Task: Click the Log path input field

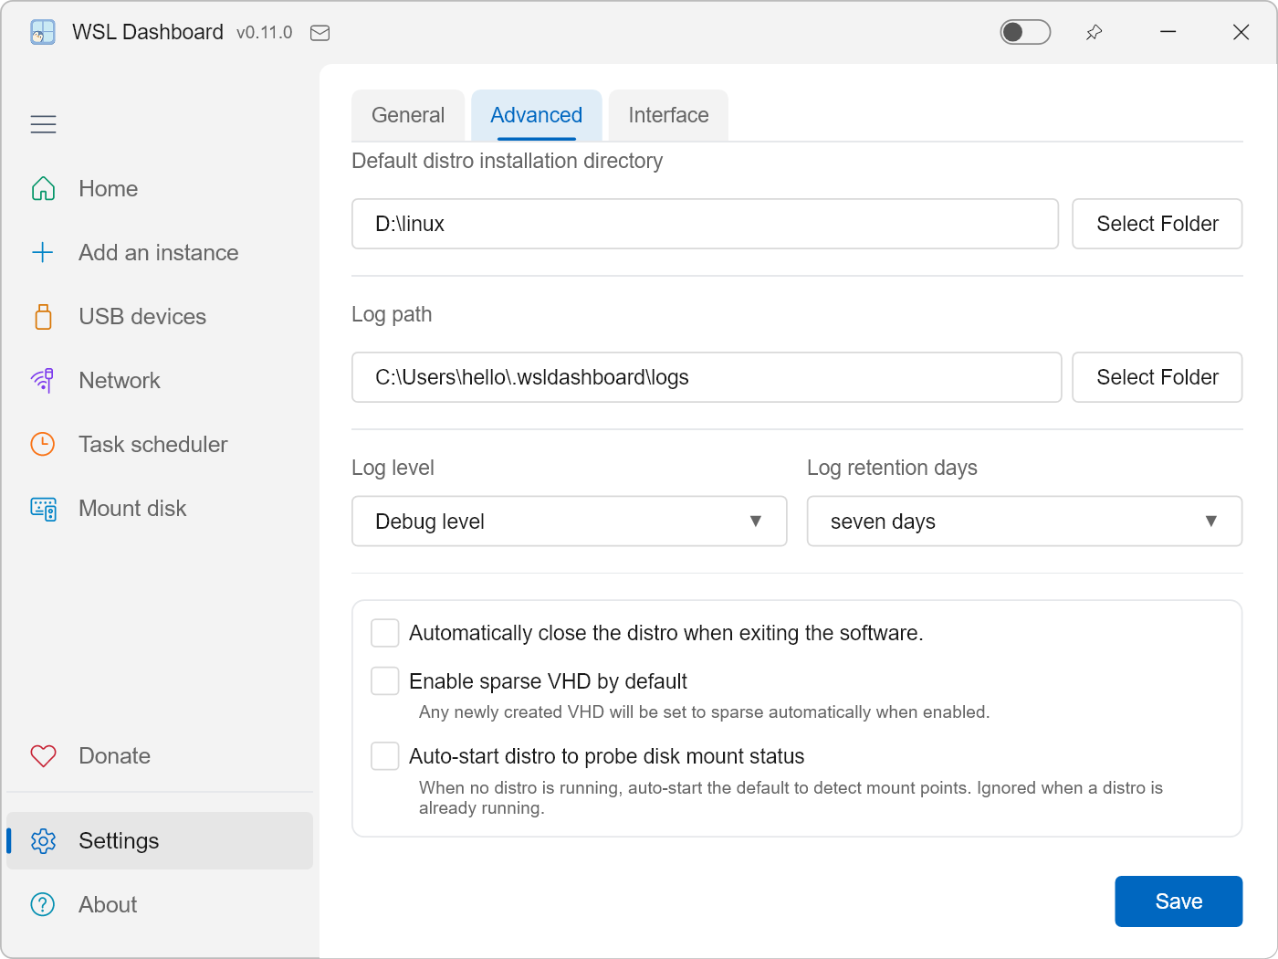Action: 707,377
